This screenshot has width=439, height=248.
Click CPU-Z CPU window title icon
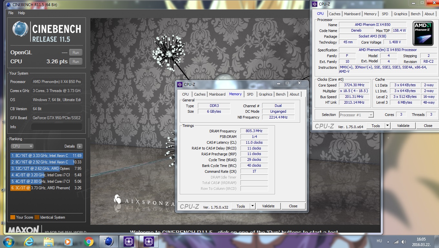tap(315, 4)
